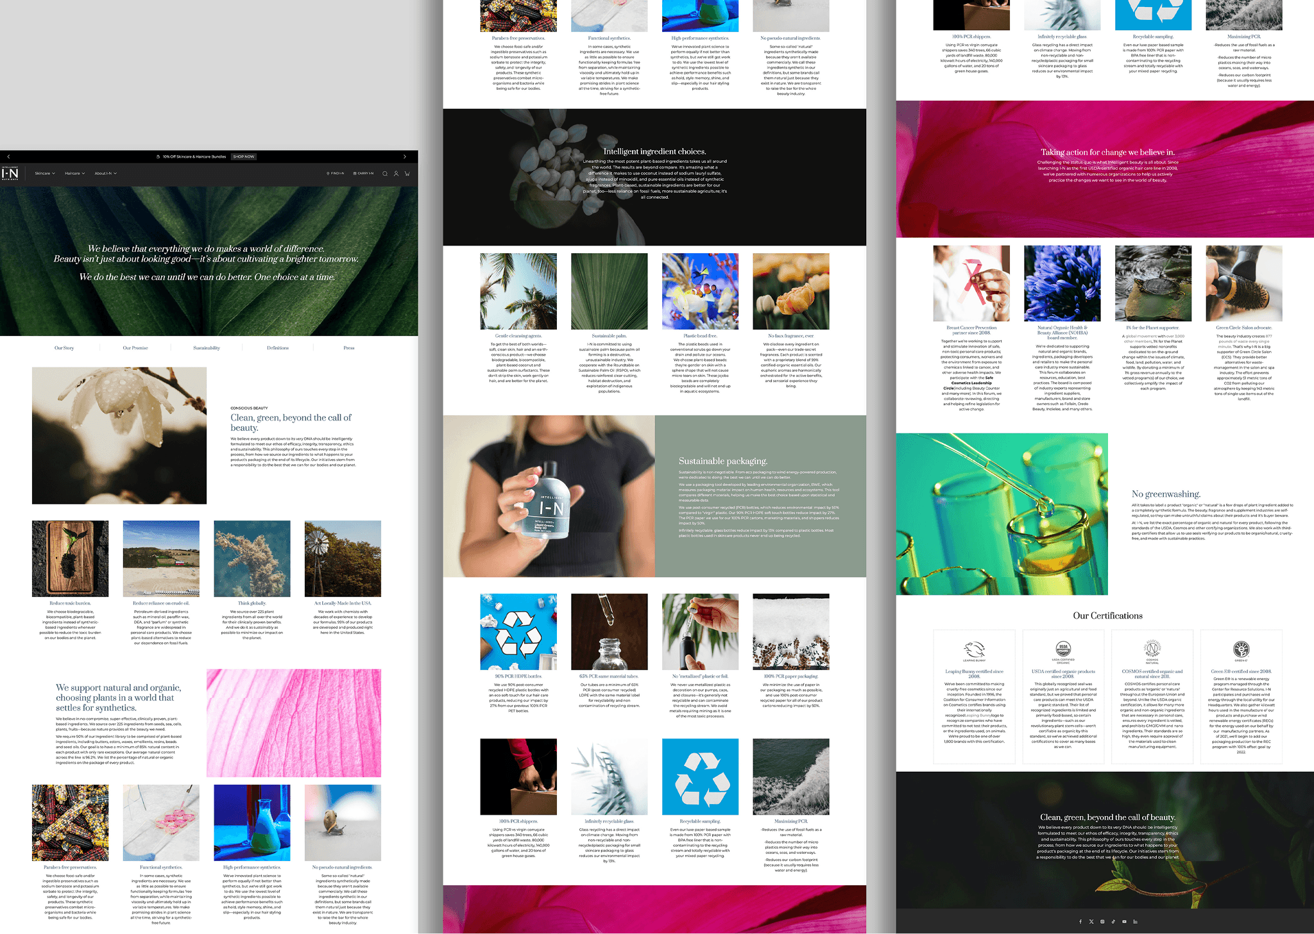Screen dimensions: 1314x934
Task: Click the 'Plastic bead free.' heading
Action: coord(700,336)
